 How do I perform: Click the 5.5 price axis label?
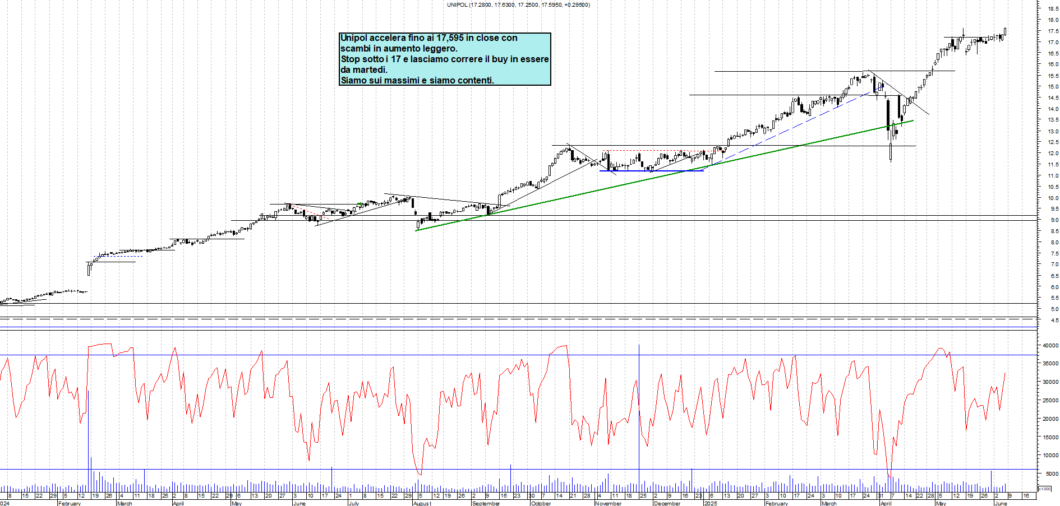[x=1054, y=298]
